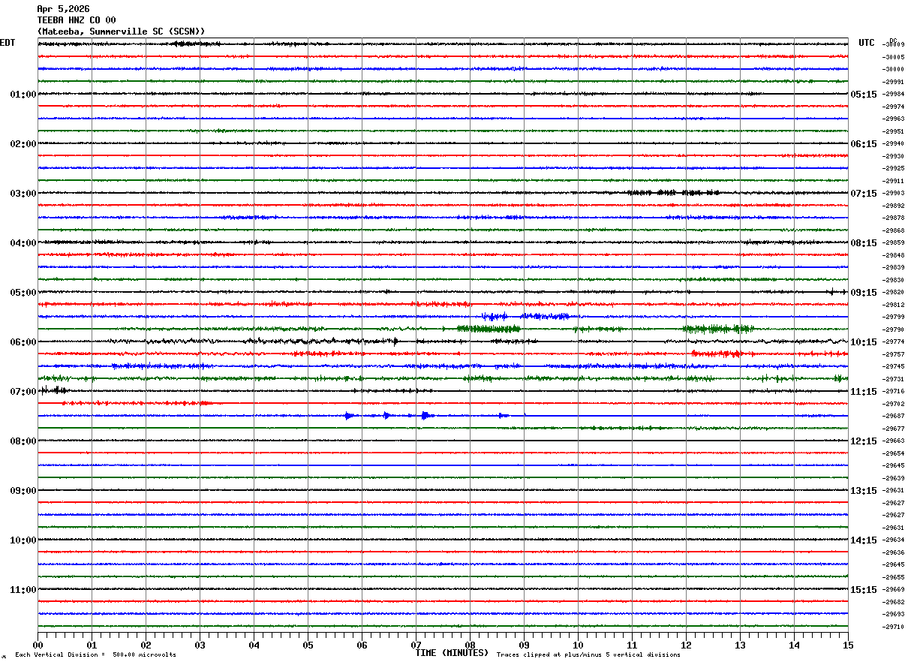Click the 05:15 UTC time label
This screenshot has width=908, height=665.
[863, 95]
